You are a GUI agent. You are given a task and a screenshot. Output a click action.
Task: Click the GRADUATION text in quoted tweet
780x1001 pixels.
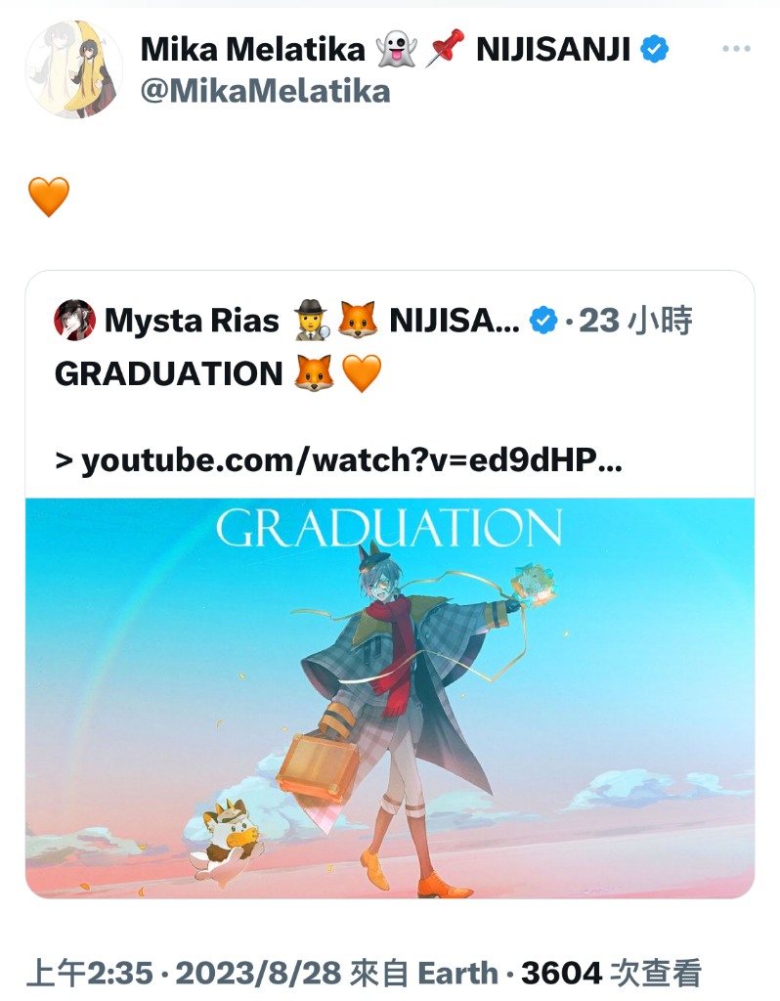point(168,374)
